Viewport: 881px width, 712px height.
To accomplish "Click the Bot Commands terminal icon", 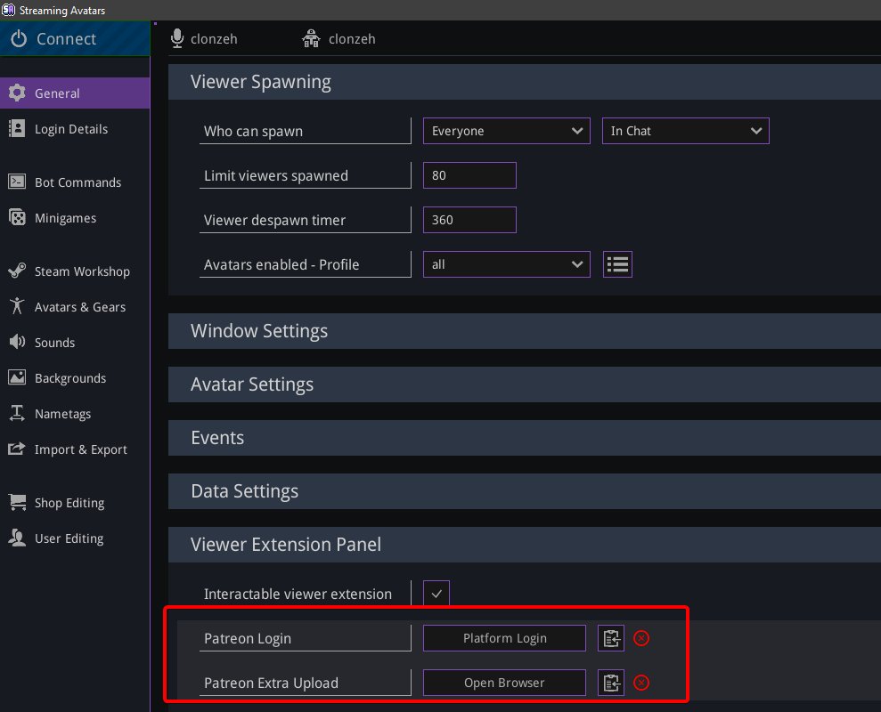I will click(x=17, y=182).
